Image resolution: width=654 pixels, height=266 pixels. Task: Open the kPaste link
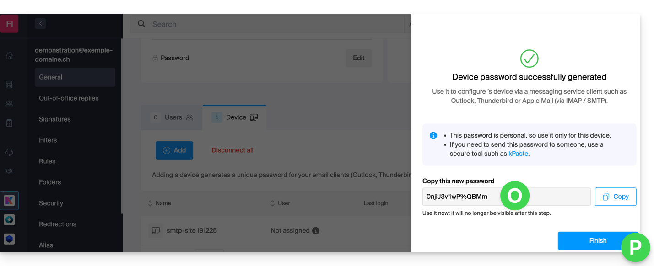tap(518, 154)
